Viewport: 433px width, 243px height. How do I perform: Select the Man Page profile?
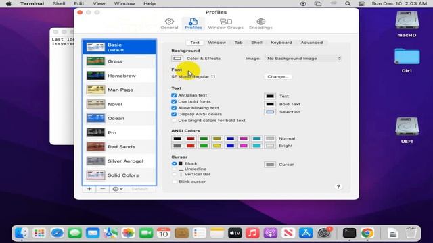(x=119, y=90)
